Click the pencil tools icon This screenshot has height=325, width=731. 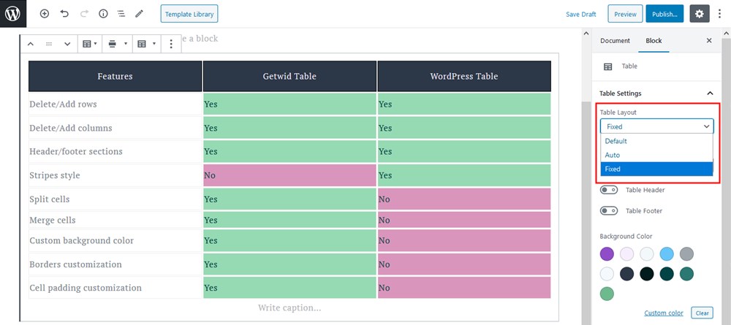139,14
